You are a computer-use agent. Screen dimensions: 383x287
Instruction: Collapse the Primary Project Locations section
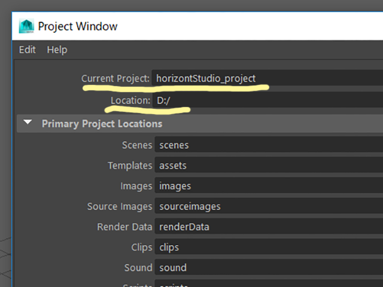coord(28,122)
